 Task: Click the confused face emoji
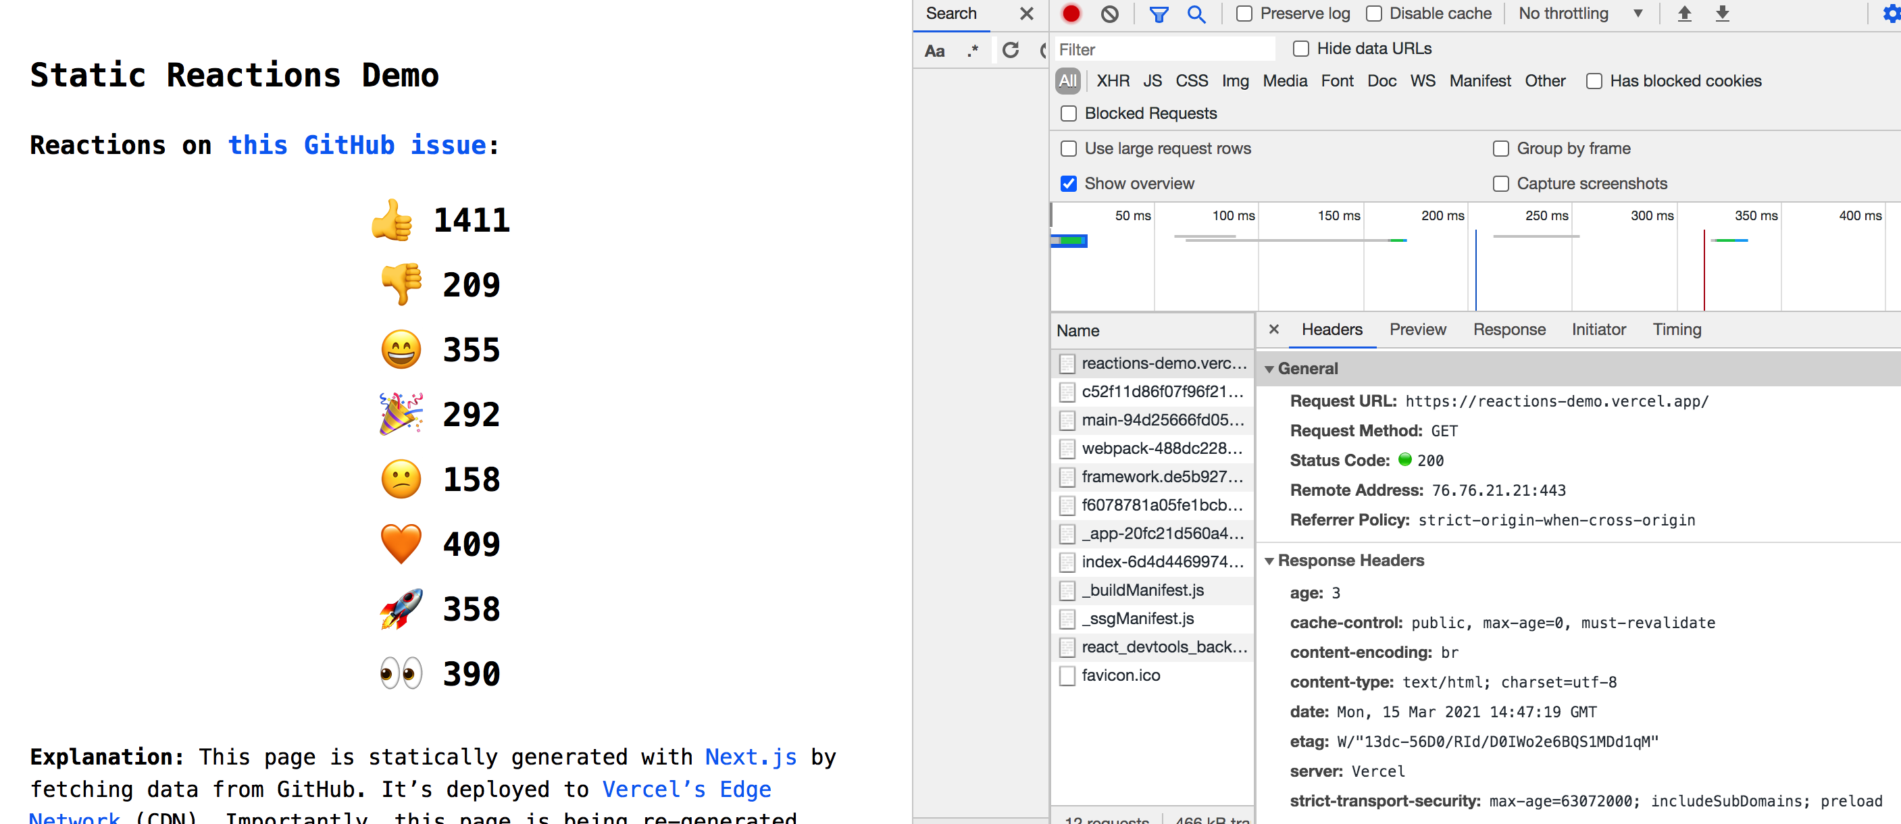401,479
